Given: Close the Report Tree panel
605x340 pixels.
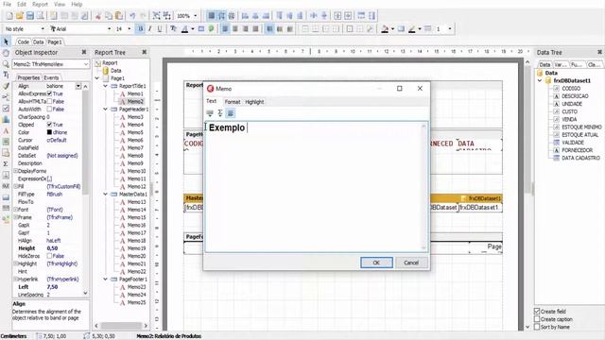Looking at the screenshot, I should pyautogui.click(x=145, y=52).
